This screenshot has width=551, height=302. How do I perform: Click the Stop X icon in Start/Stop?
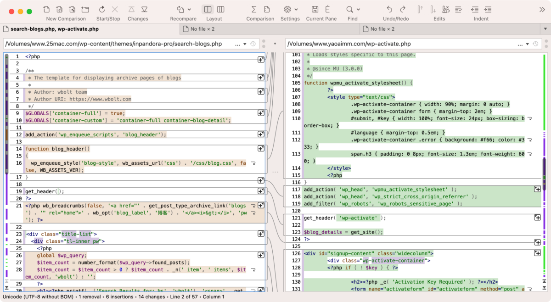115,9
